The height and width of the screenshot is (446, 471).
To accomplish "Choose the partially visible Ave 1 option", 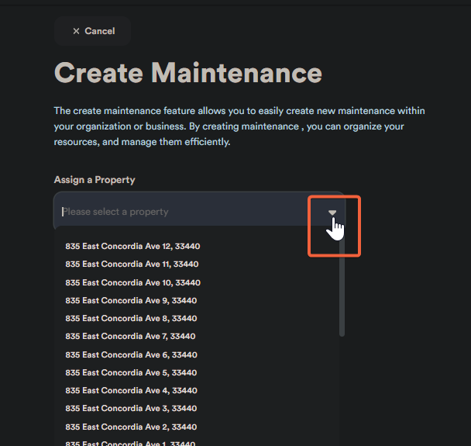I will (x=131, y=443).
